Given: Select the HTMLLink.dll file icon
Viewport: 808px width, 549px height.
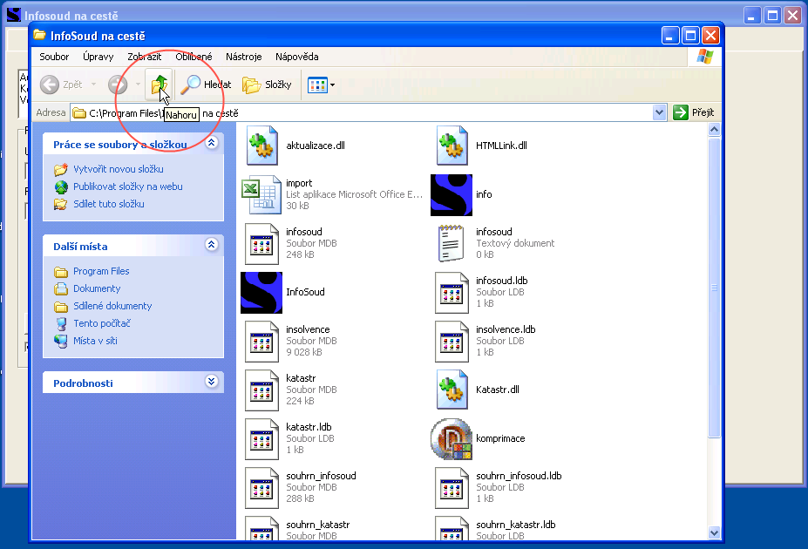Looking at the screenshot, I should point(452,146).
